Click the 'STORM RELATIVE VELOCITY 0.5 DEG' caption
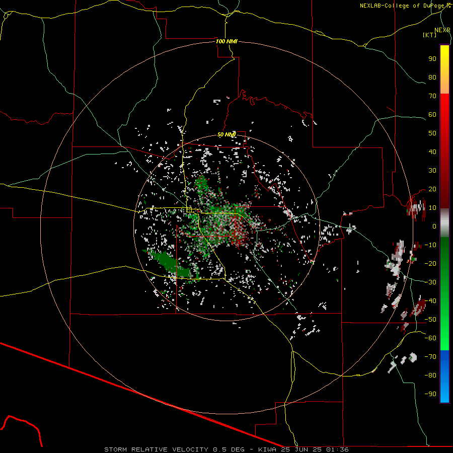Image resolution: width=453 pixels, height=453 pixels. point(174,449)
